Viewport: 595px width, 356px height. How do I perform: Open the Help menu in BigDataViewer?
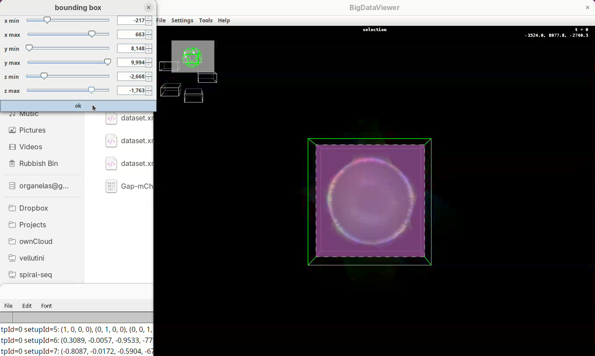[x=224, y=21]
